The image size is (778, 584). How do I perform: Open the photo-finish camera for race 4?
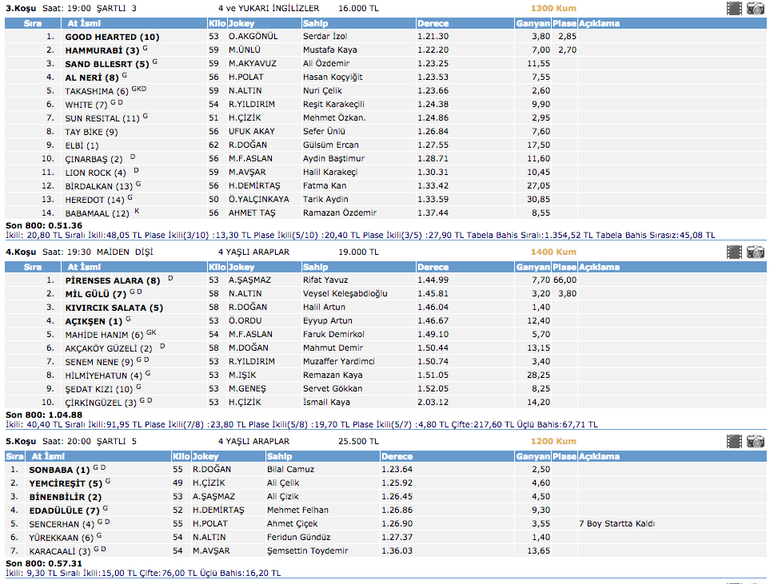756,252
